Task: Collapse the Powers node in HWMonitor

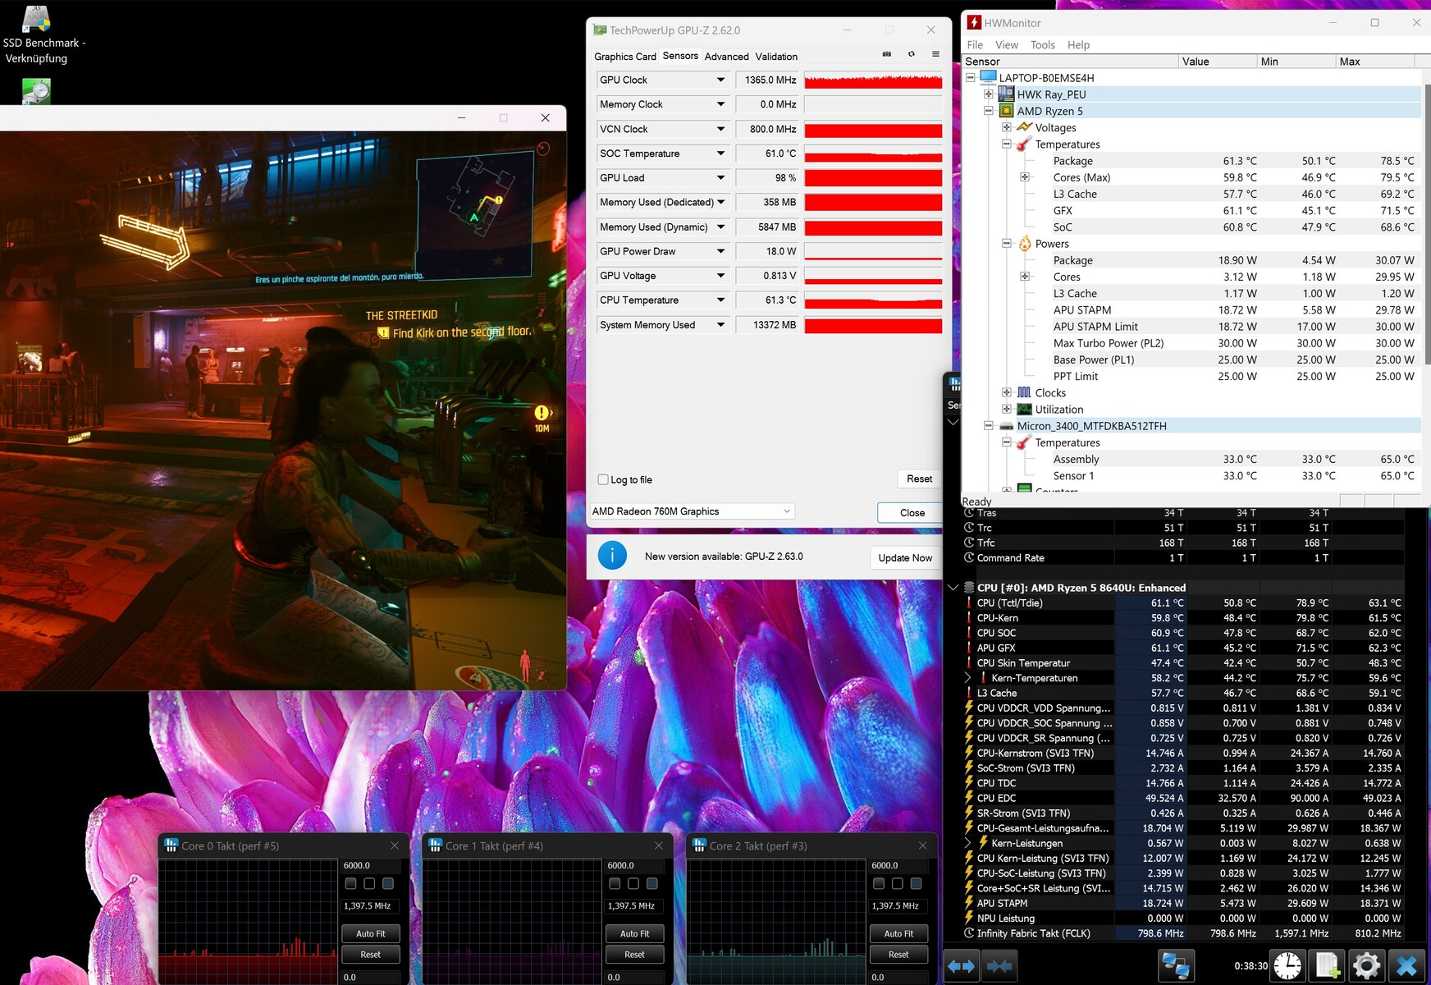Action: pyautogui.click(x=1007, y=244)
